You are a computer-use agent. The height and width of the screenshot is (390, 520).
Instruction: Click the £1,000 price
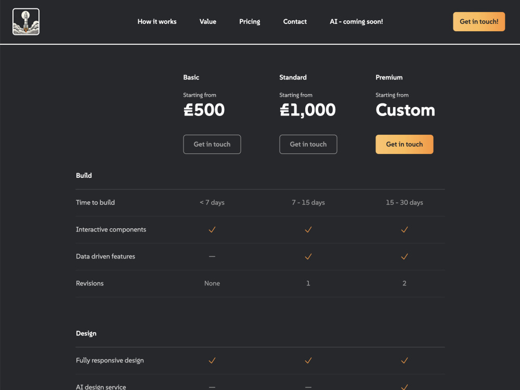[x=307, y=110]
